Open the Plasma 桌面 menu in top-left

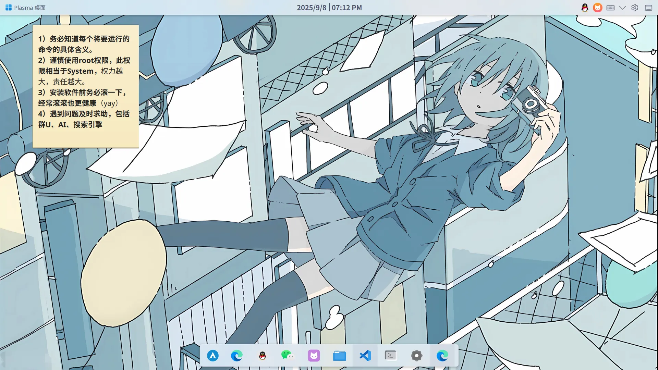pos(26,8)
